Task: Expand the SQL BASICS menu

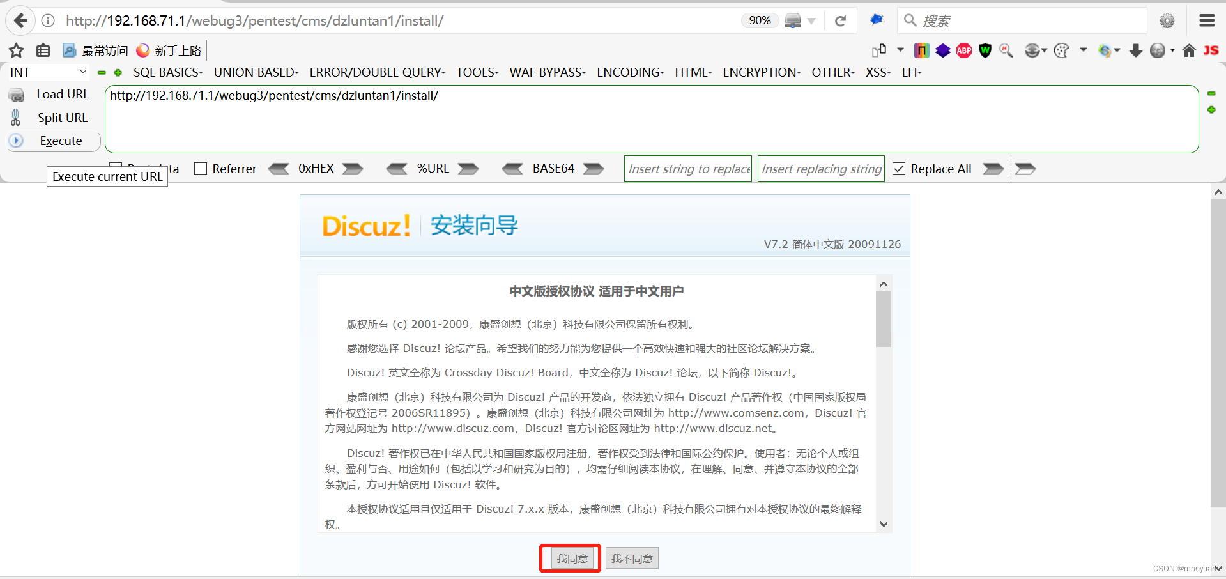Action: click(168, 72)
